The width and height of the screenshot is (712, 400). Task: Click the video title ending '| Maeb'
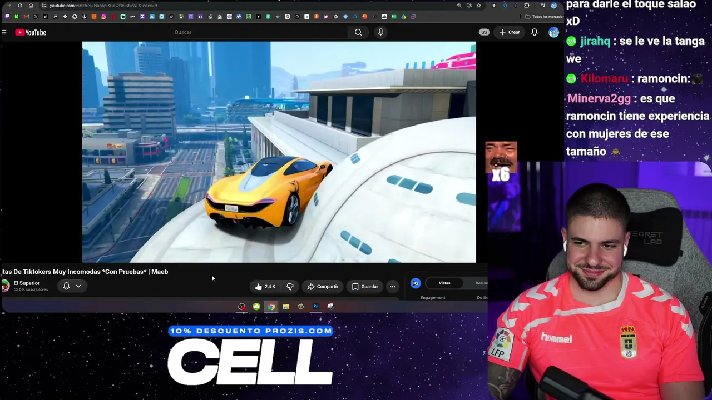coord(85,272)
